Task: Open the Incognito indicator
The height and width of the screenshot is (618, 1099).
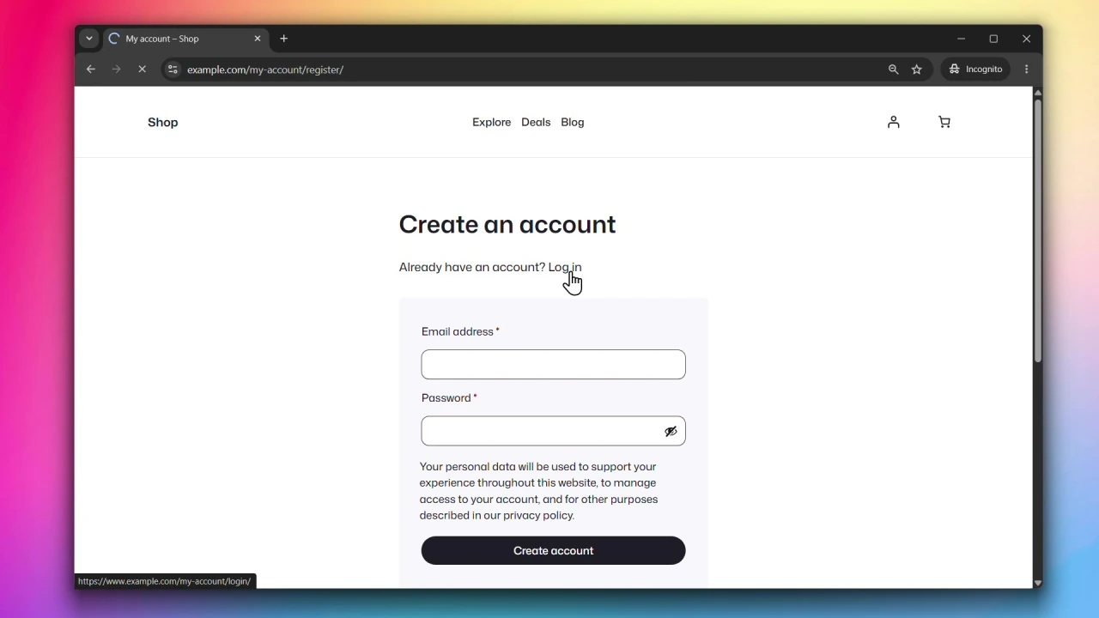Action: click(975, 70)
